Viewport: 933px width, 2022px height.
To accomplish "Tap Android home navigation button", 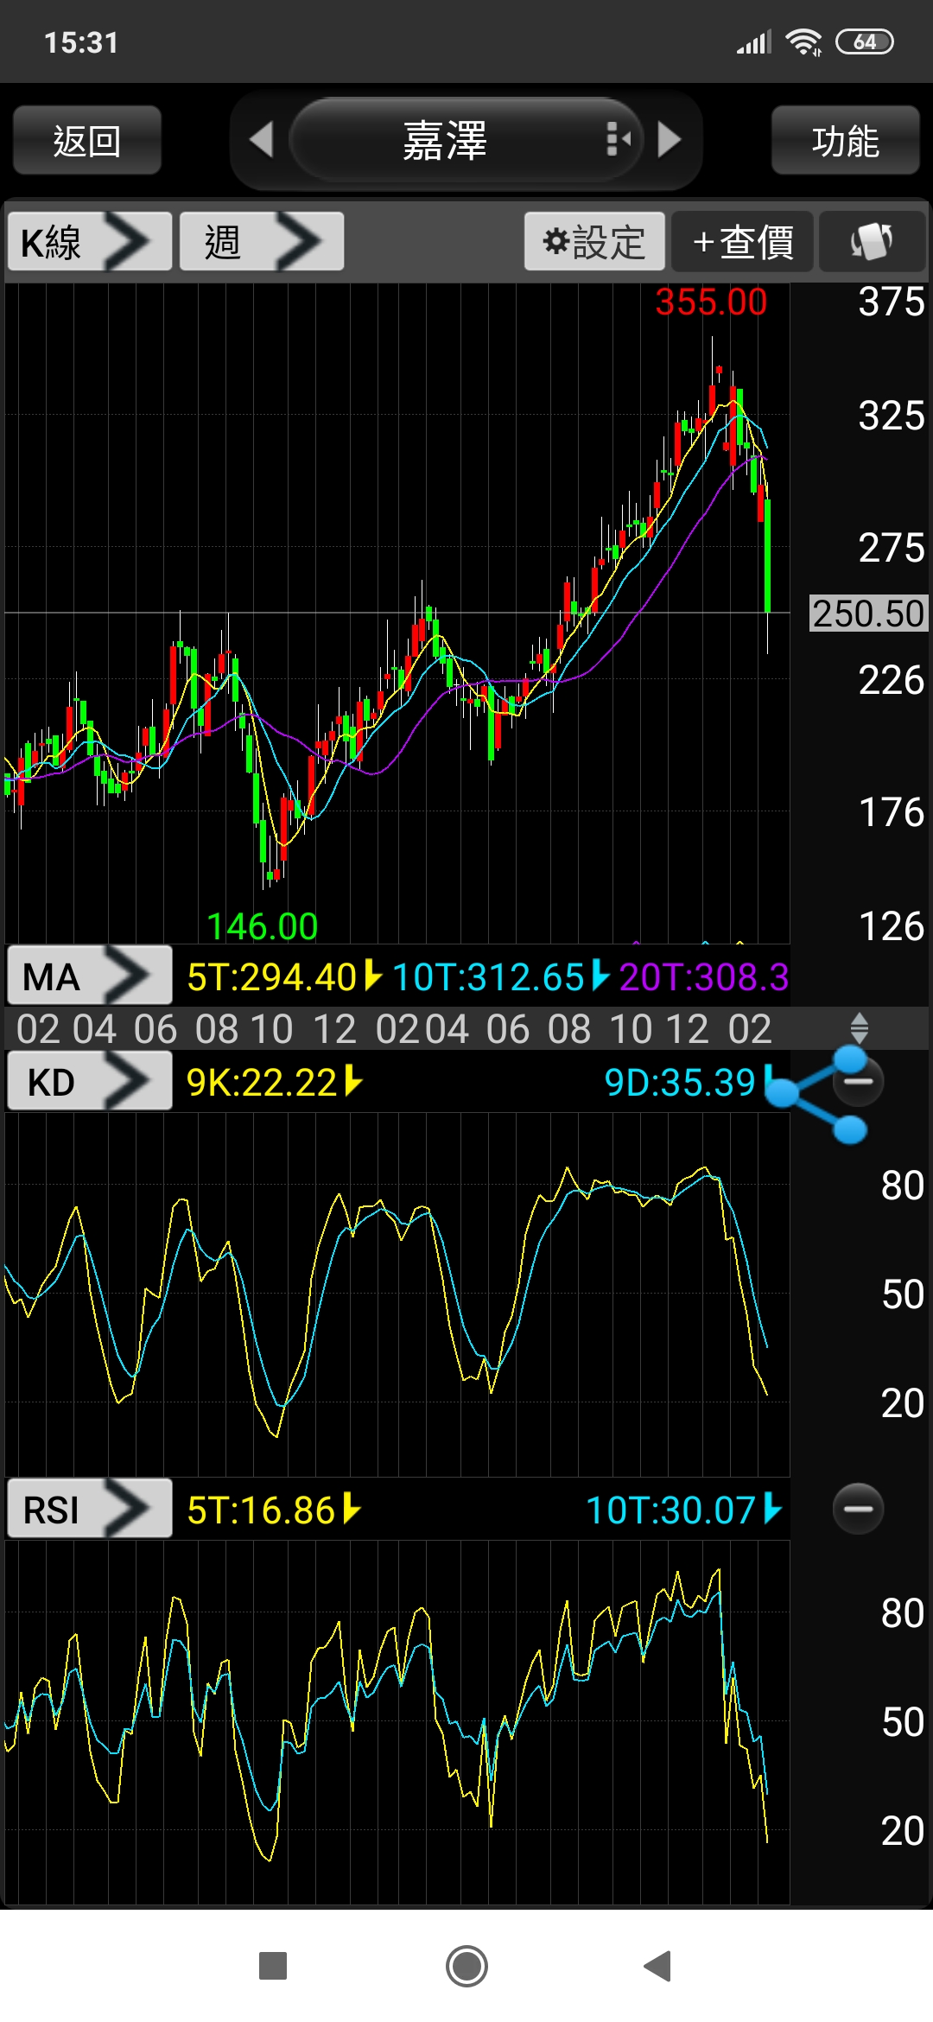I will (x=466, y=1966).
